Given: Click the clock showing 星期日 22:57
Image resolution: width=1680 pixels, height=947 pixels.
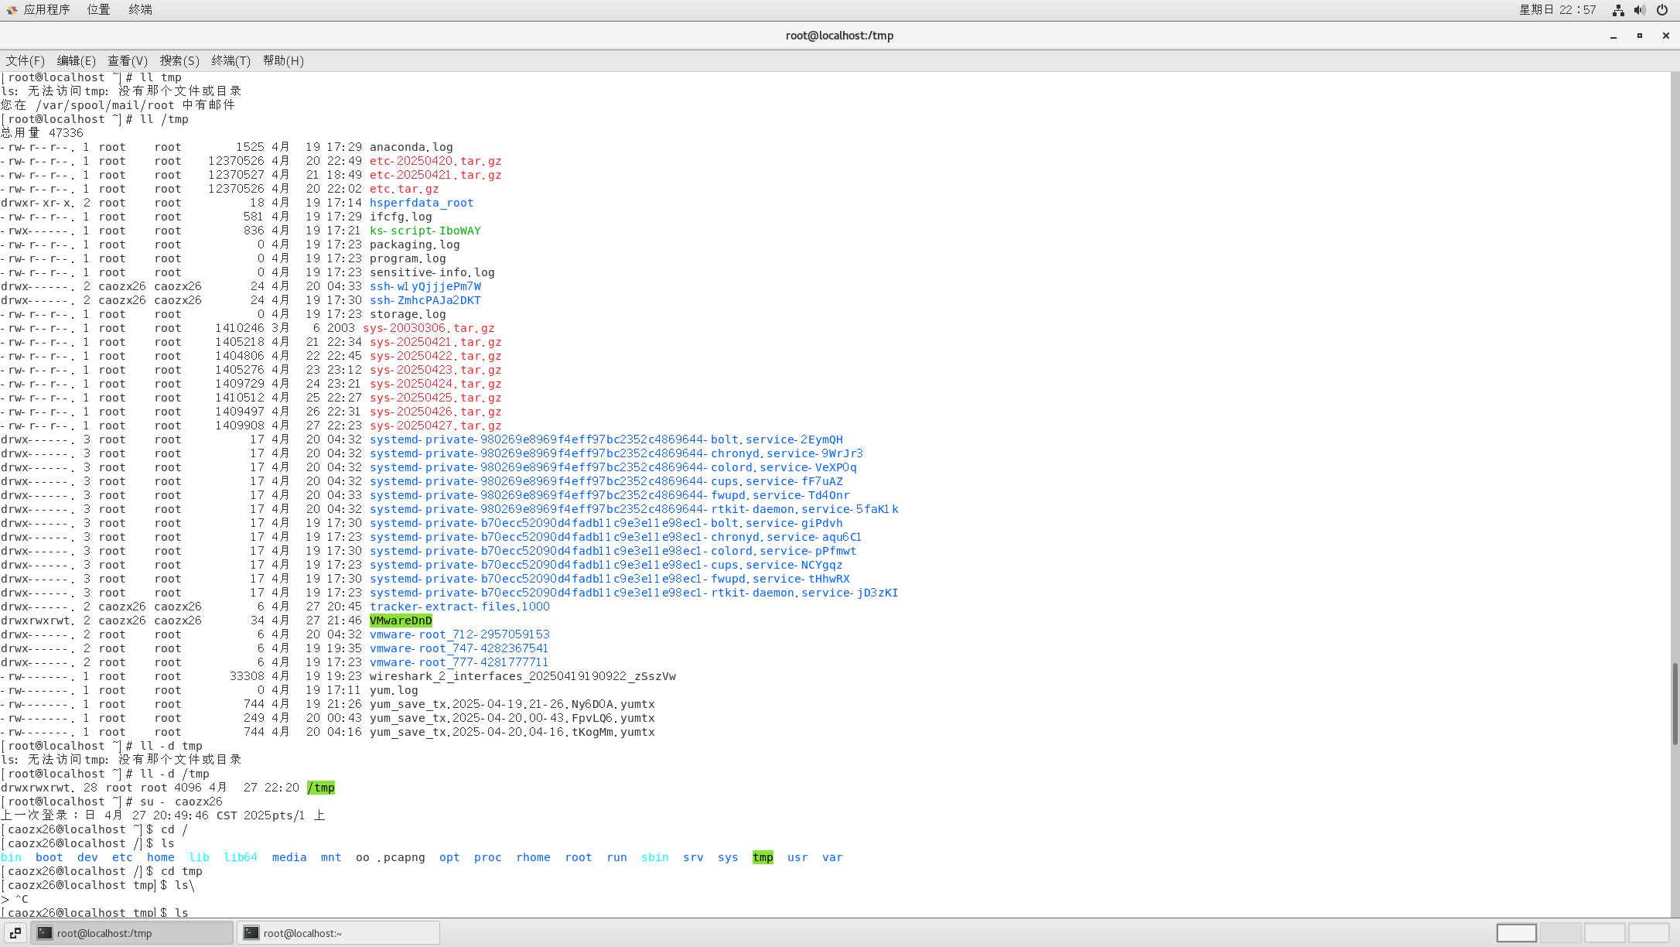Looking at the screenshot, I should [1557, 9].
